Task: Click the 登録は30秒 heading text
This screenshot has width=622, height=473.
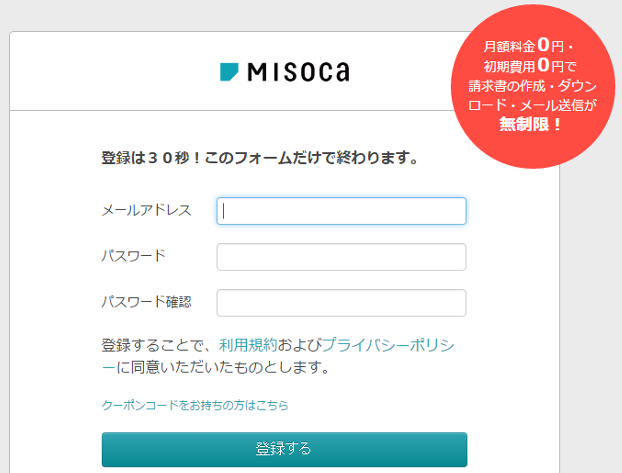Action: [259, 158]
